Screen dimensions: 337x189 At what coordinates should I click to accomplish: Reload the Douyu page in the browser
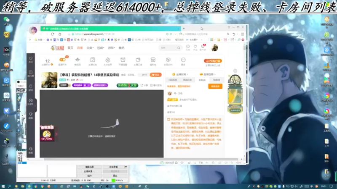point(52,34)
